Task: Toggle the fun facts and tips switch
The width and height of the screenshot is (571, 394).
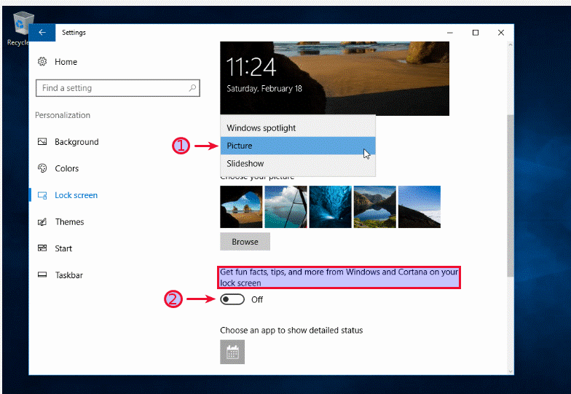Action: click(232, 300)
